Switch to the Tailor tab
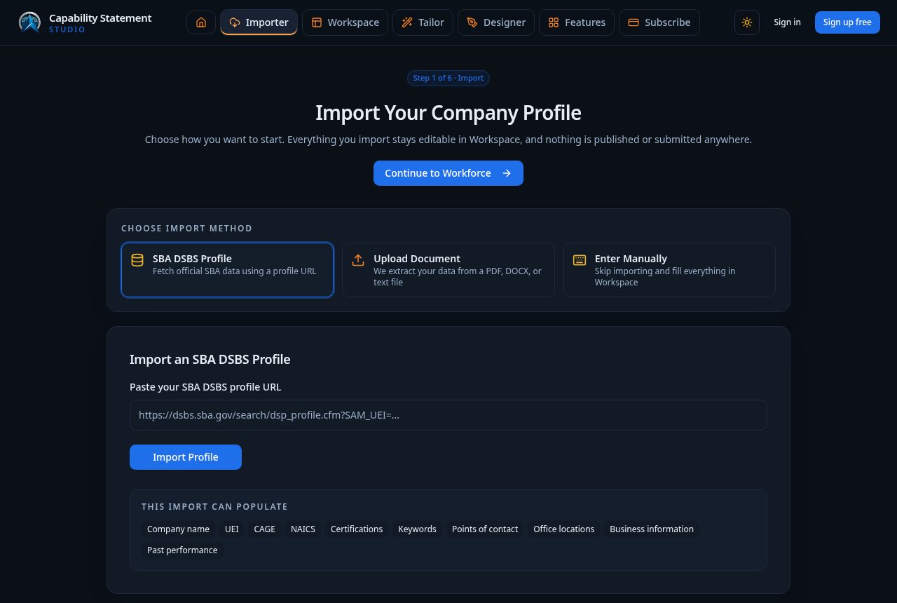This screenshot has height=603, width=897. (423, 22)
